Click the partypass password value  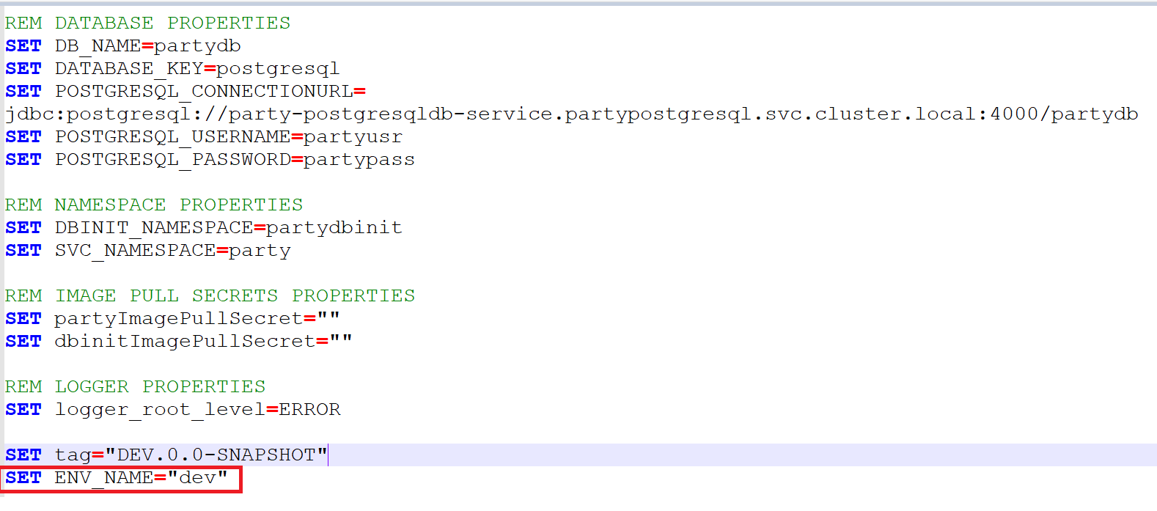[x=359, y=160]
